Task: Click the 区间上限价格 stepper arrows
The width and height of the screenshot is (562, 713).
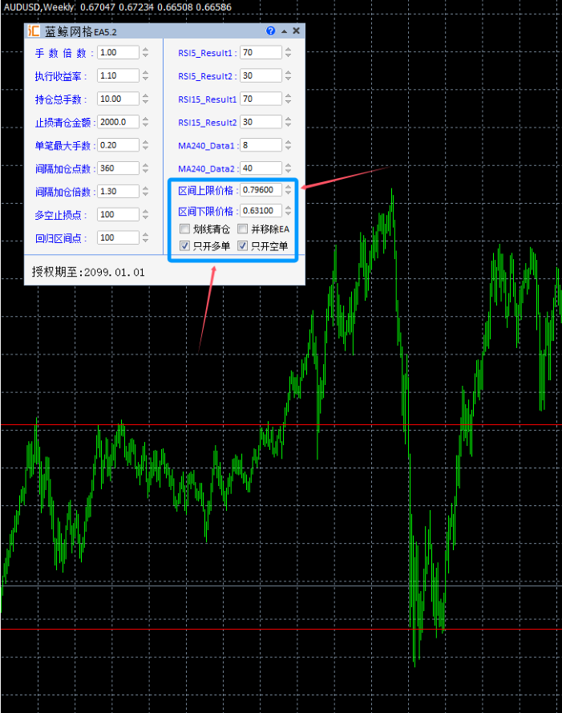Action: (289, 190)
